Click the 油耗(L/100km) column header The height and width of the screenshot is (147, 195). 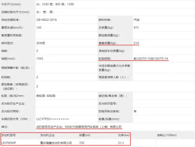point(167,135)
